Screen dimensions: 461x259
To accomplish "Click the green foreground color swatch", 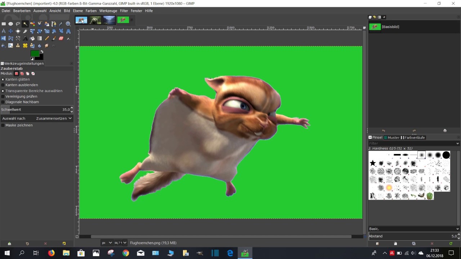I will click(35, 53).
